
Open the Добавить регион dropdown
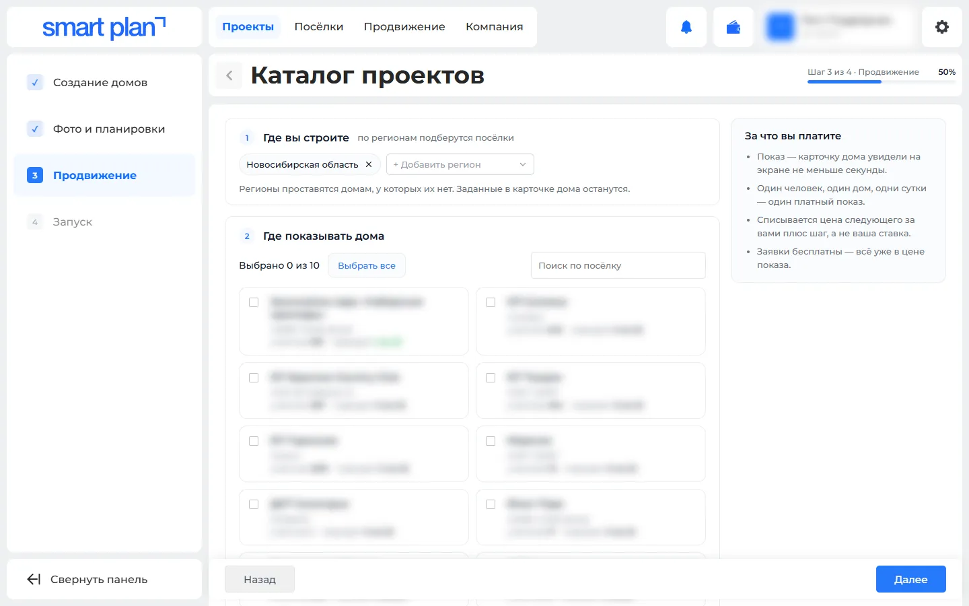tap(460, 164)
